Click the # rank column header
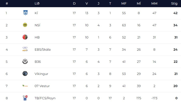Screen dimensions: 181x104 [6, 4]
